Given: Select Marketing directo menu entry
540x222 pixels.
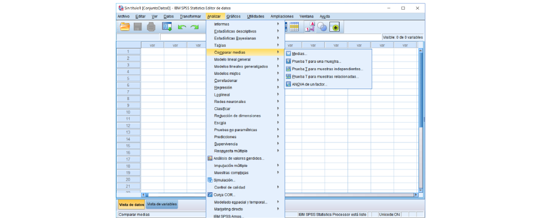Looking at the screenshot, I should pos(245,209).
